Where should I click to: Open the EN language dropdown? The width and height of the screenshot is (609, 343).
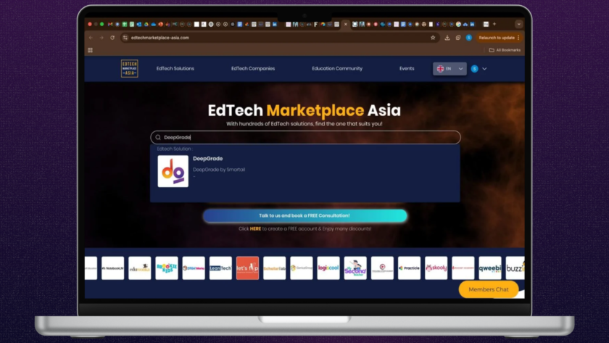[449, 69]
